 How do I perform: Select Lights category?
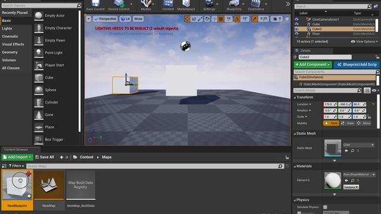coord(7,29)
